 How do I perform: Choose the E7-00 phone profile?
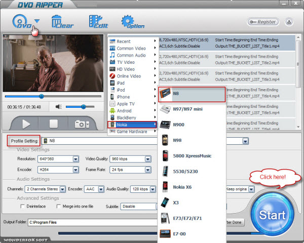click(192, 234)
